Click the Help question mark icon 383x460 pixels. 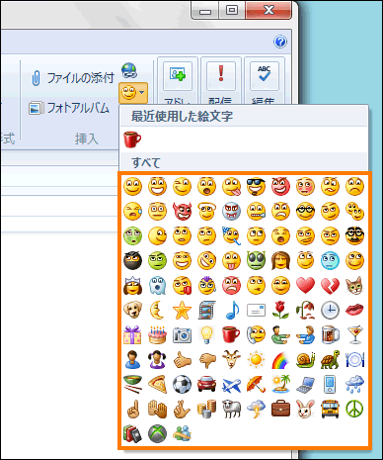click(x=280, y=42)
